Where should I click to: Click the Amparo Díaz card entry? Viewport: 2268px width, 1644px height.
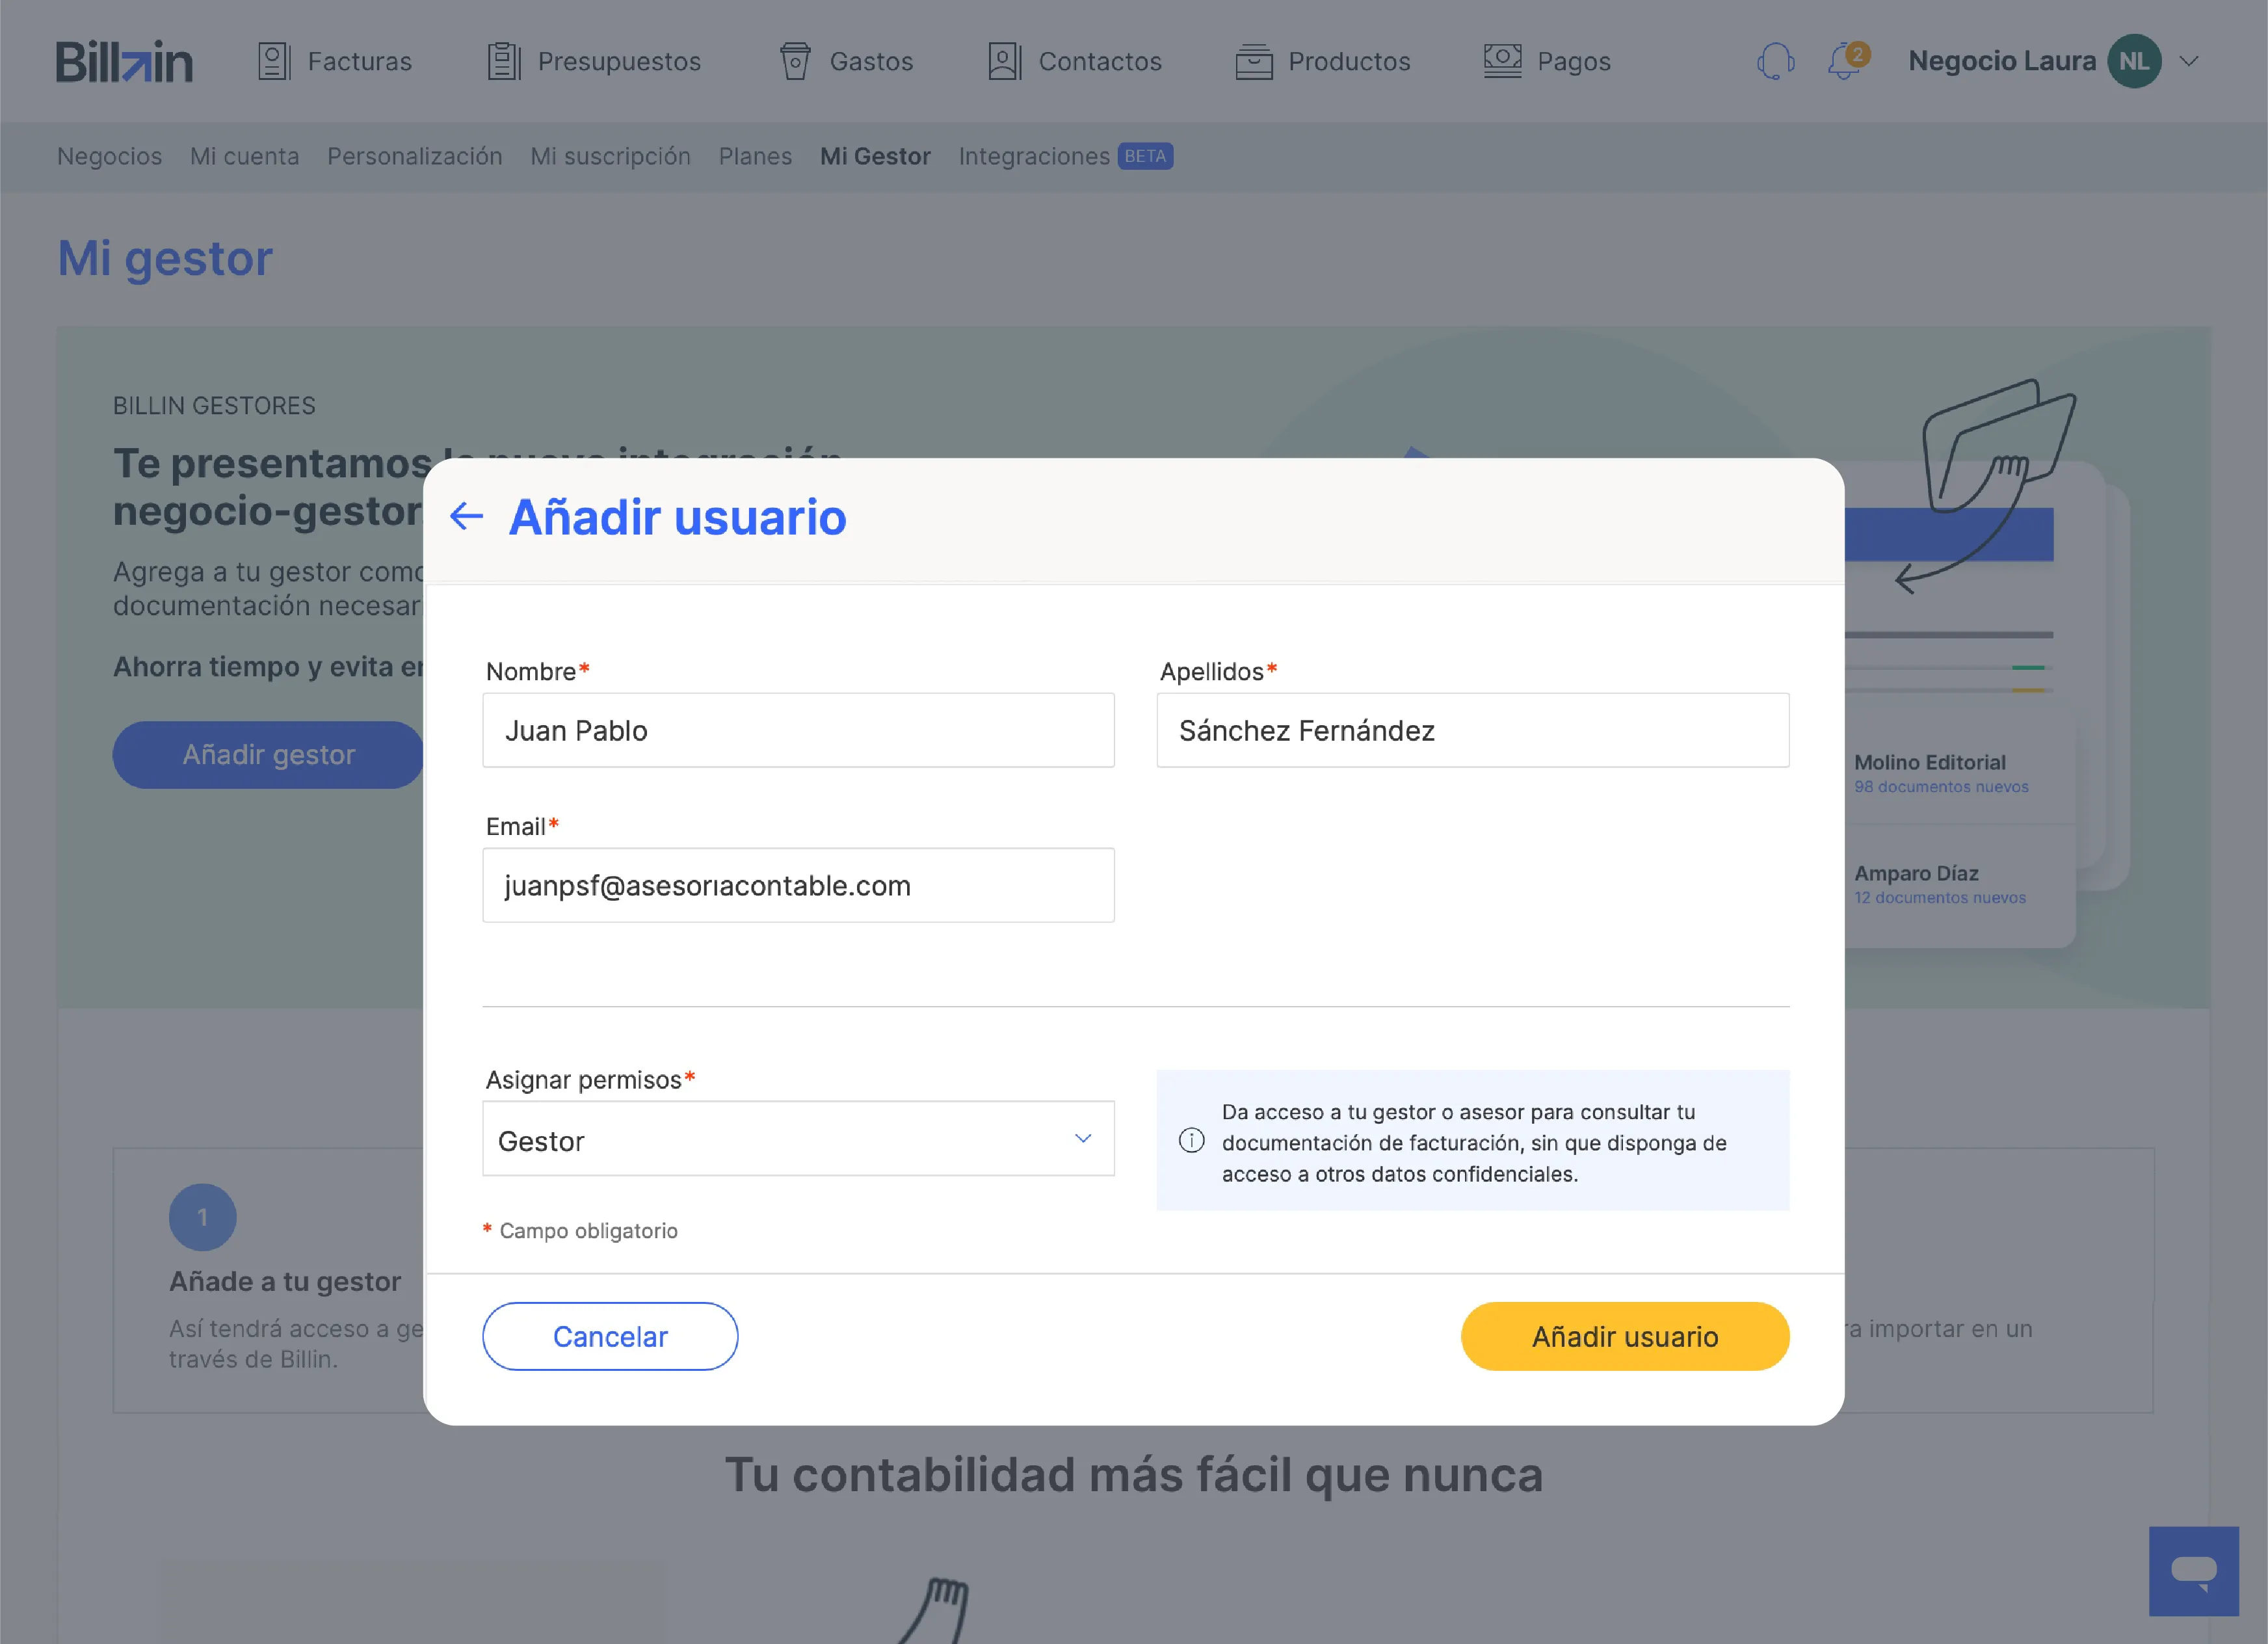coord(1940,884)
